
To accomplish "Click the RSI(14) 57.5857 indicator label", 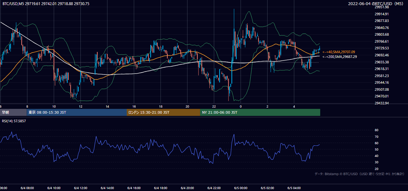I will pyautogui.click(x=14, y=121).
